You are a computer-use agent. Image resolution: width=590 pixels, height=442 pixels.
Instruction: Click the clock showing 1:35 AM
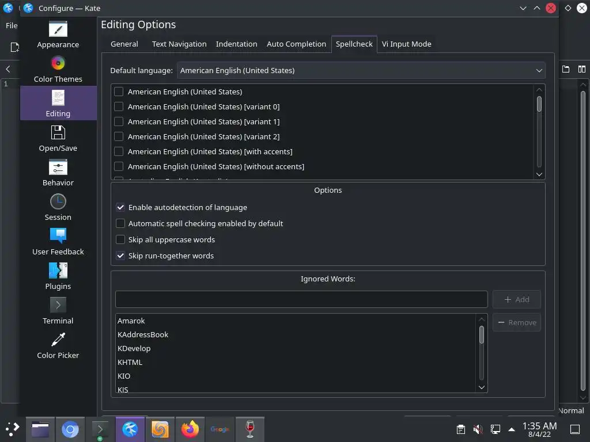click(x=539, y=429)
